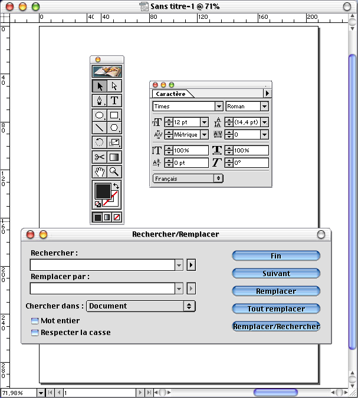Select the Rectangle tool

tap(114, 115)
